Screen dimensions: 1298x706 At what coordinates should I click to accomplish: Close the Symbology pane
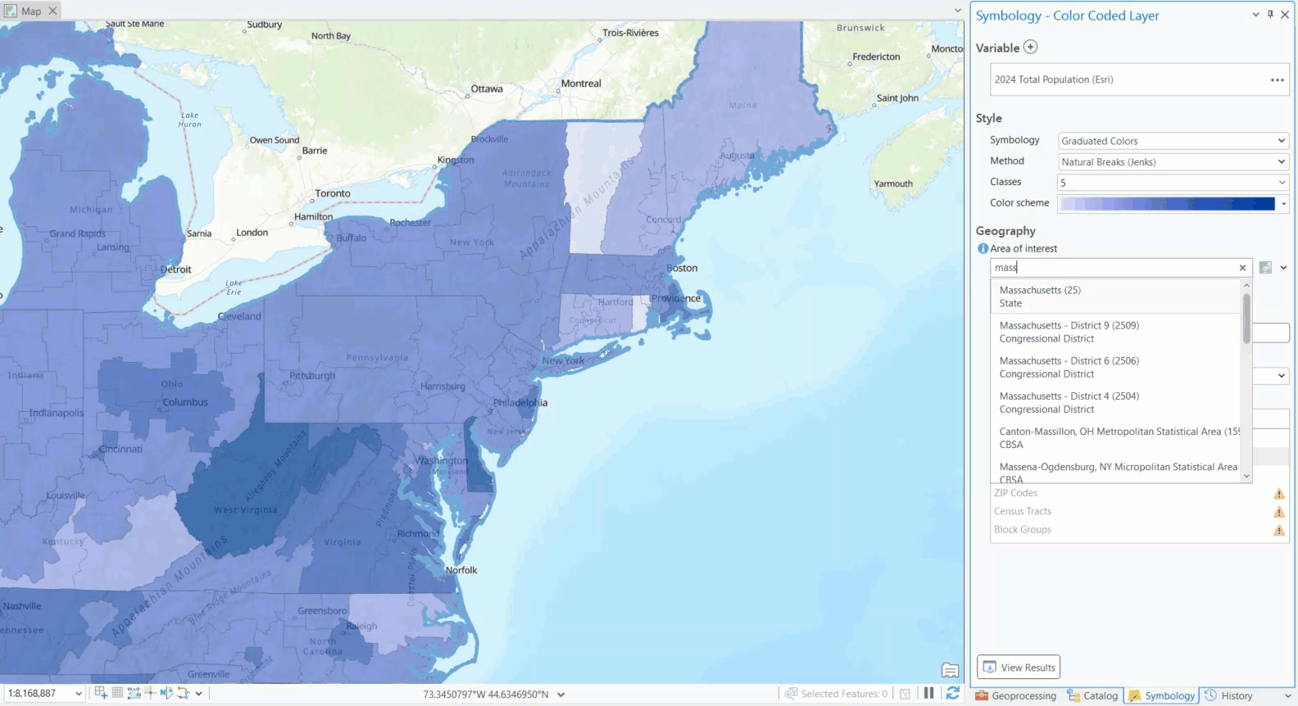tap(1285, 15)
